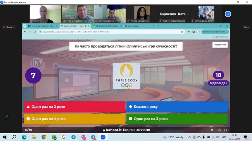Image resolution: width=252 pixels, height=141 pixels.
Task: Bookmark page with the star icon
Action: coord(182,32)
